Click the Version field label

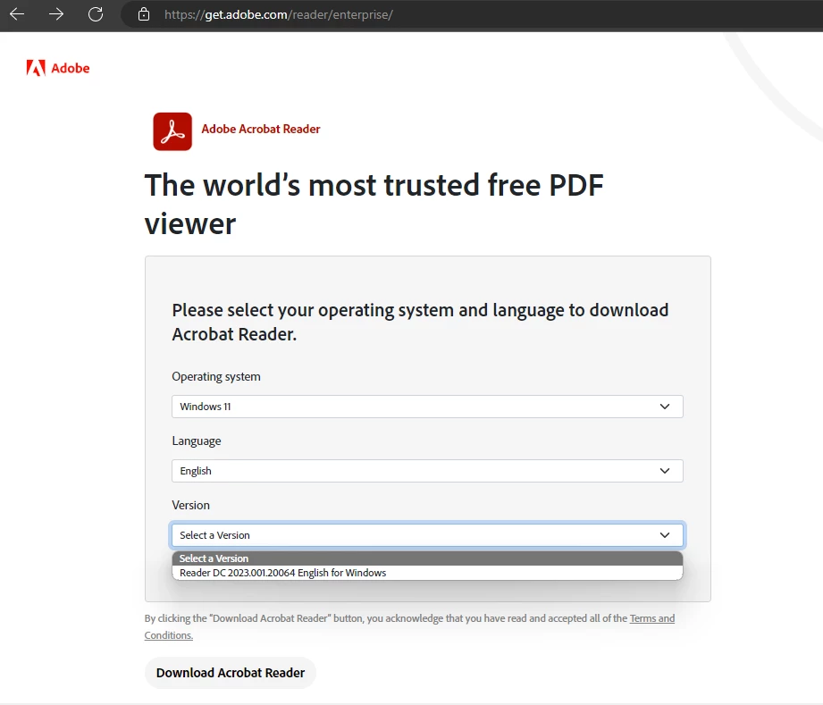190,505
